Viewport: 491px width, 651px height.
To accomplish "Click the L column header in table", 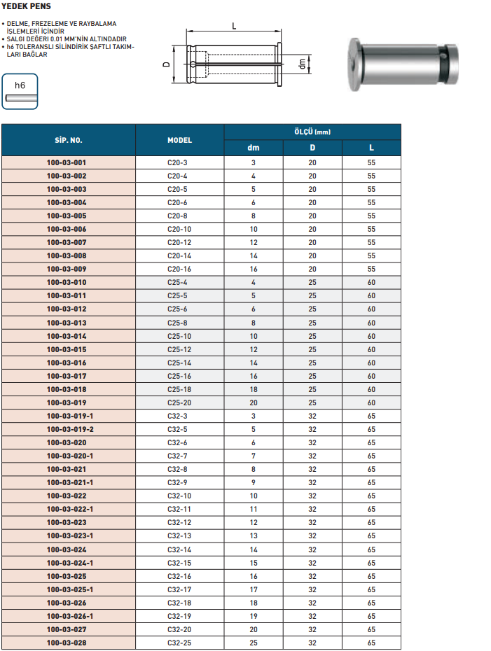I will point(371,148).
